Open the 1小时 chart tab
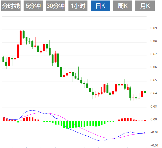This screenshot has width=162, height=148. [78, 6]
